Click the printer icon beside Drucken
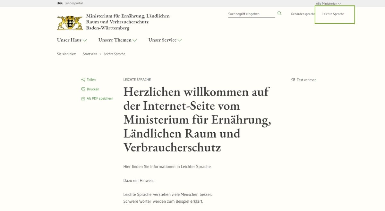Image resolution: width=385 pixels, height=211 pixels. pyautogui.click(x=83, y=89)
